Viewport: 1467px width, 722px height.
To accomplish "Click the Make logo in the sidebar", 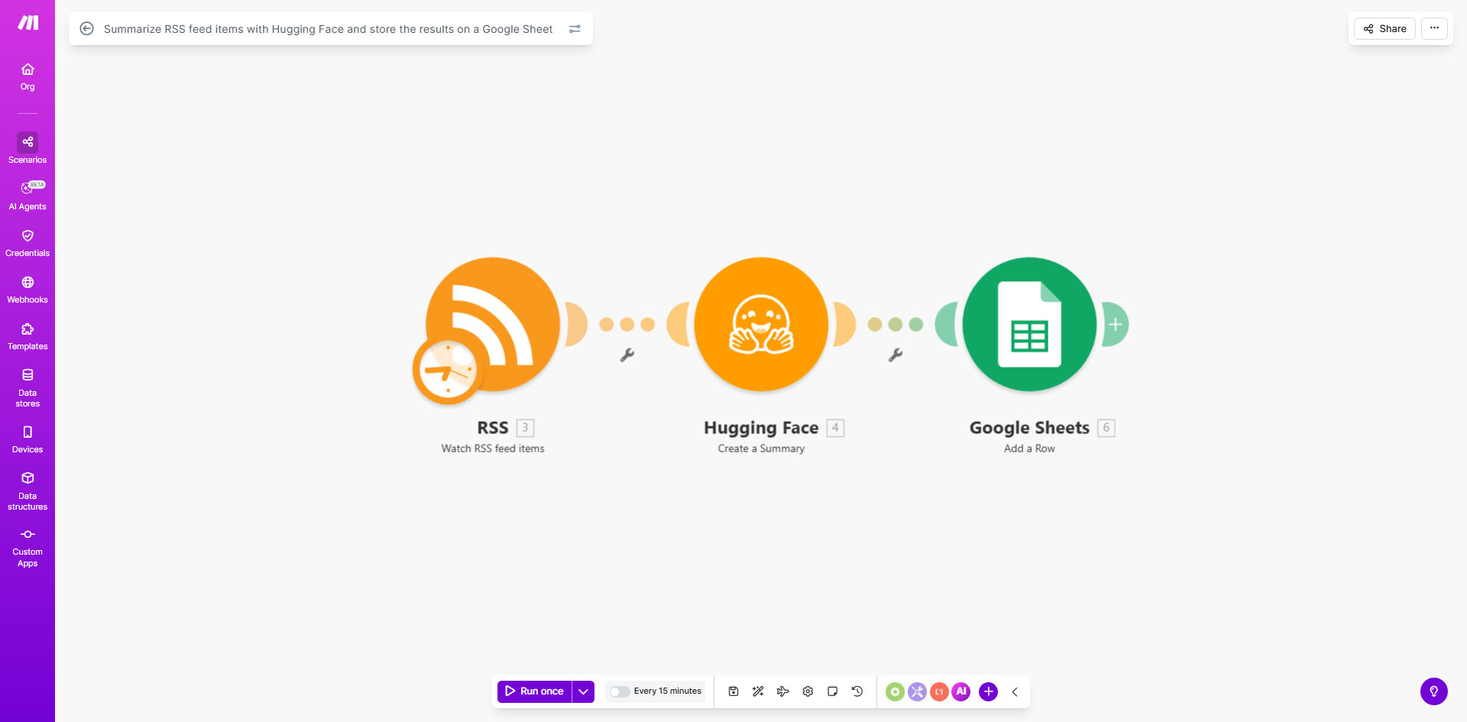I will [x=28, y=23].
